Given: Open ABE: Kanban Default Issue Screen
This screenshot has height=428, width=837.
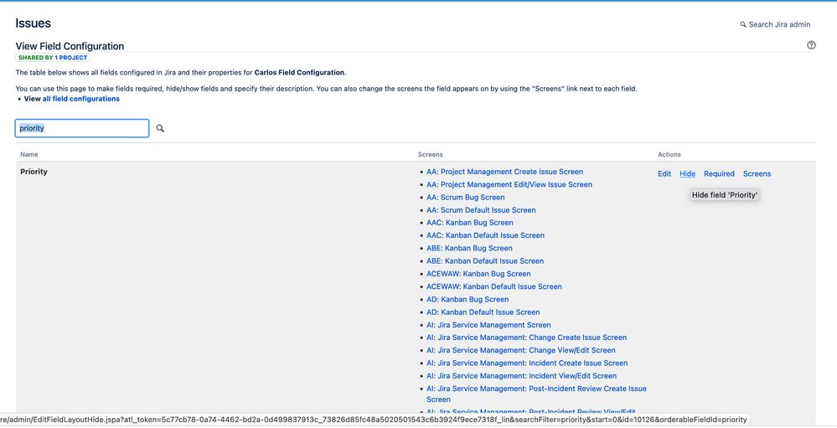Looking at the screenshot, I should [485, 261].
